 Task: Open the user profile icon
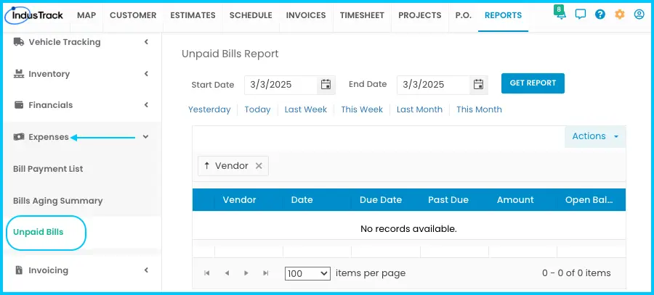(x=639, y=14)
